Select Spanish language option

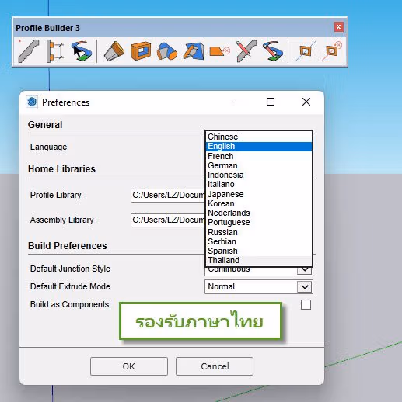pos(259,251)
